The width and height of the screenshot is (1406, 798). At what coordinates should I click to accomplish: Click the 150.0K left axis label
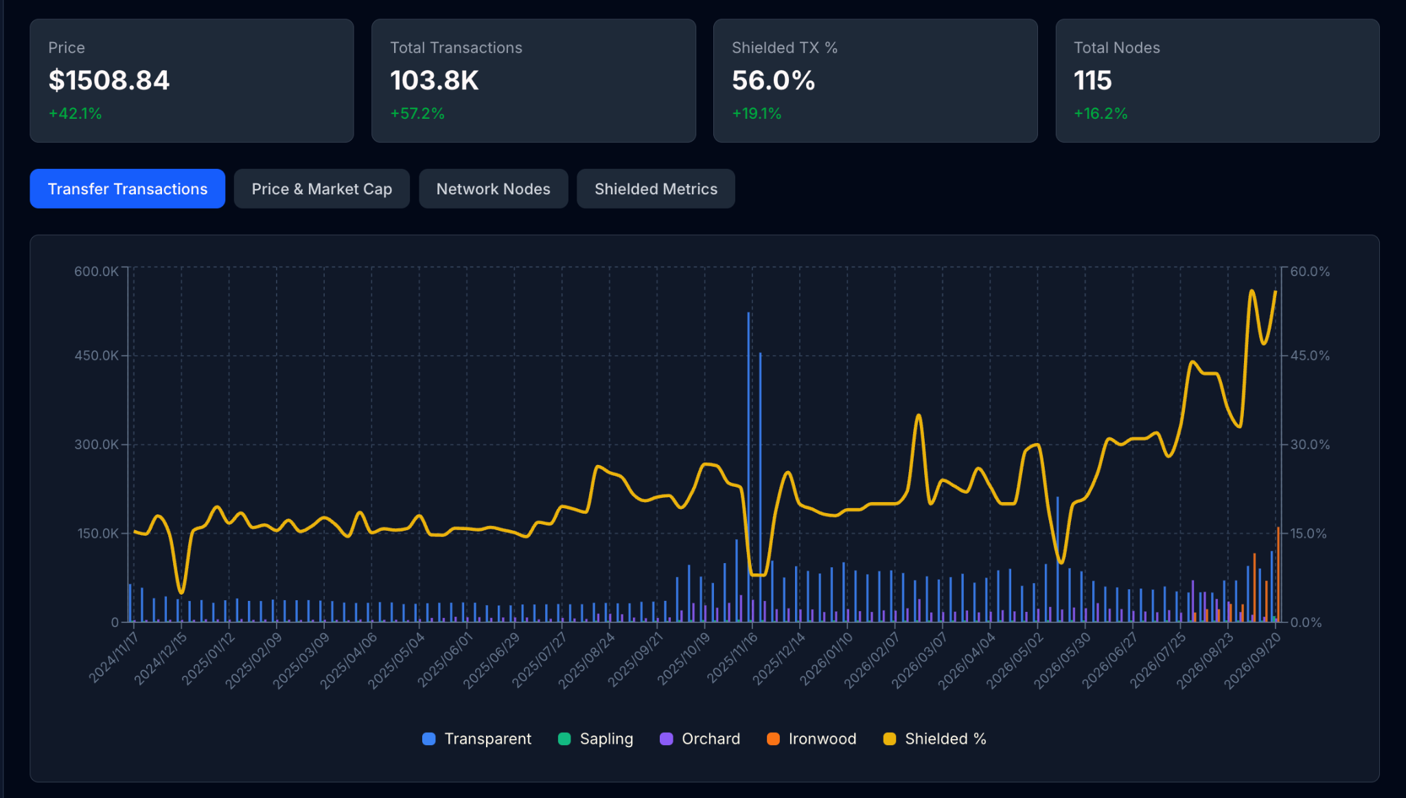pos(97,533)
